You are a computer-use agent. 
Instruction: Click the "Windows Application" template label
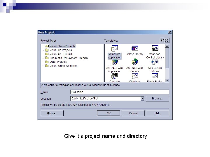pos(115,56)
